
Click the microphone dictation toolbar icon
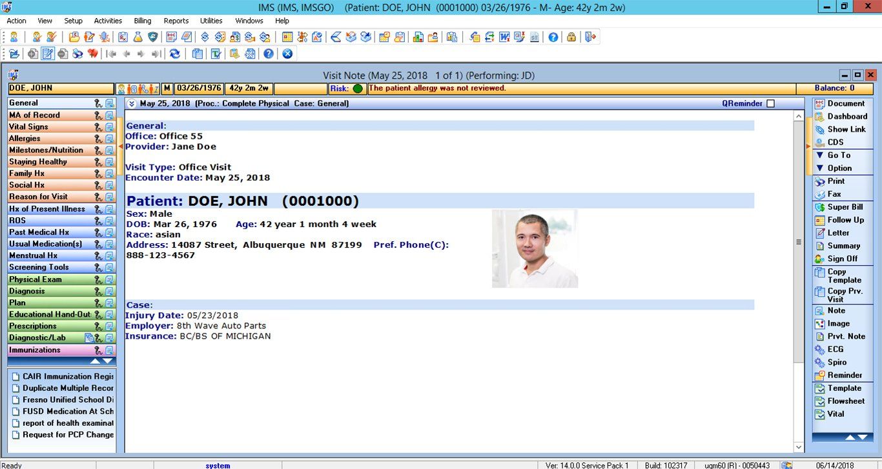pyautogui.click(x=103, y=37)
